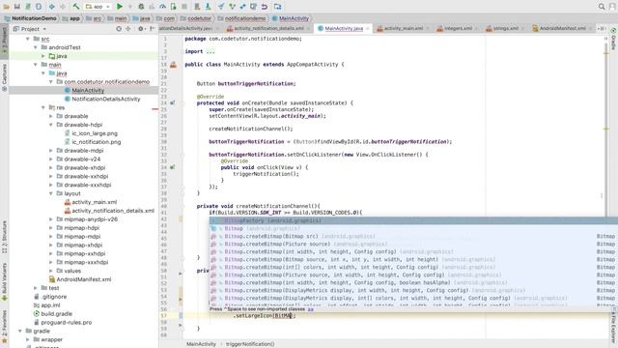This screenshot has width=618, height=348.
Task: Open the Project panel gear settings icon
Action: coord(141,29)
